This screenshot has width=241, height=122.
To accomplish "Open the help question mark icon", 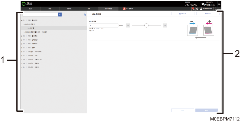I will coord(216,9).
